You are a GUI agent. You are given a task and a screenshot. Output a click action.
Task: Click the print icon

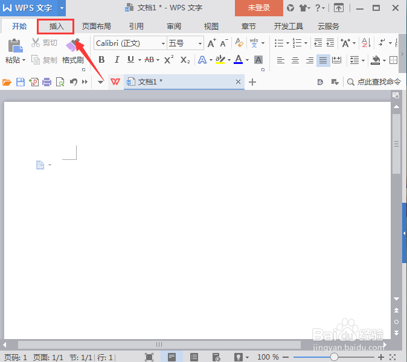(46, 82)
